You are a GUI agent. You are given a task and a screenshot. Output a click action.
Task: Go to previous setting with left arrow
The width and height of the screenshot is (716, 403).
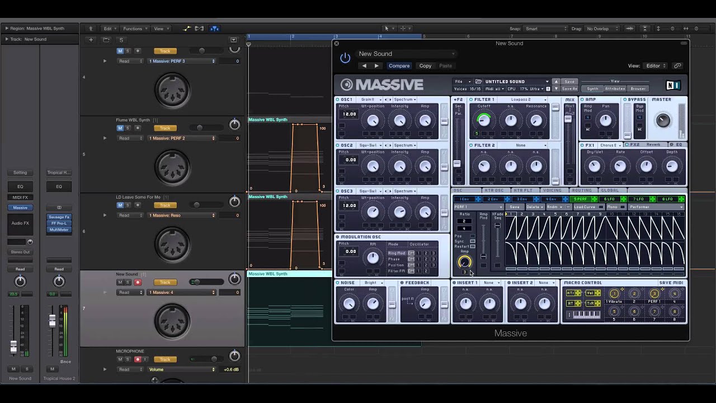tap(364, 65)
